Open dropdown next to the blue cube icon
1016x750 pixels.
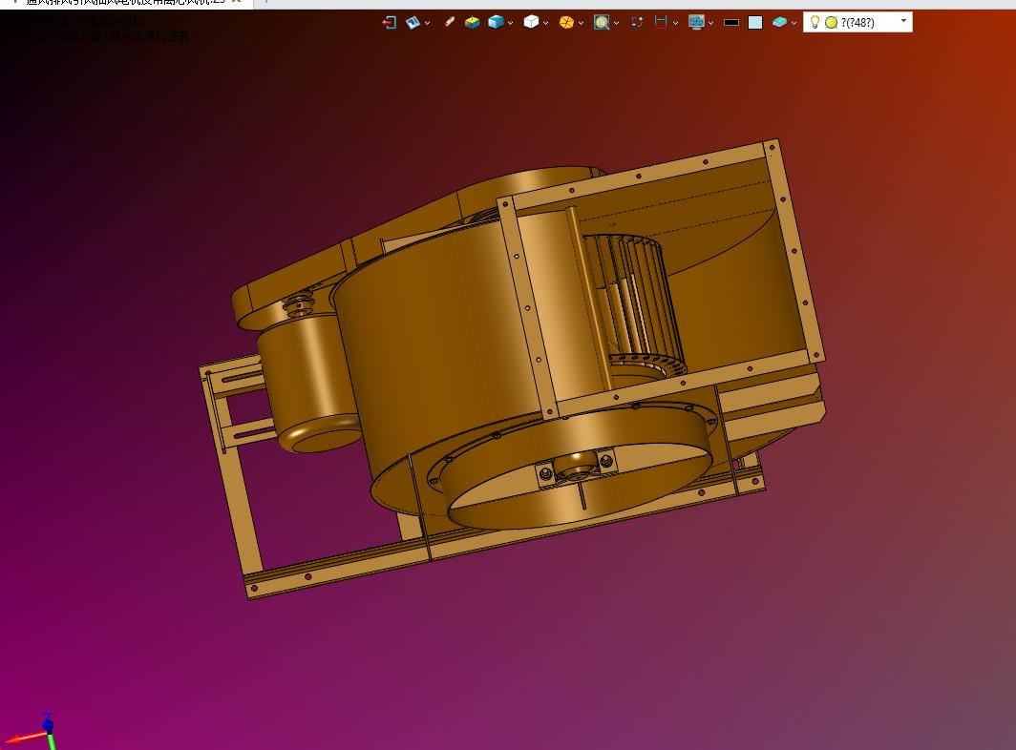coord(511,23)
